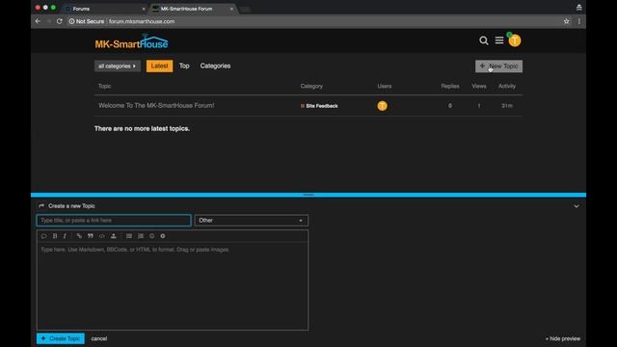The height and width of the screenshot is (347, 617).
Task: Insert a blockquote in editor
Action: tap(91, 236)
